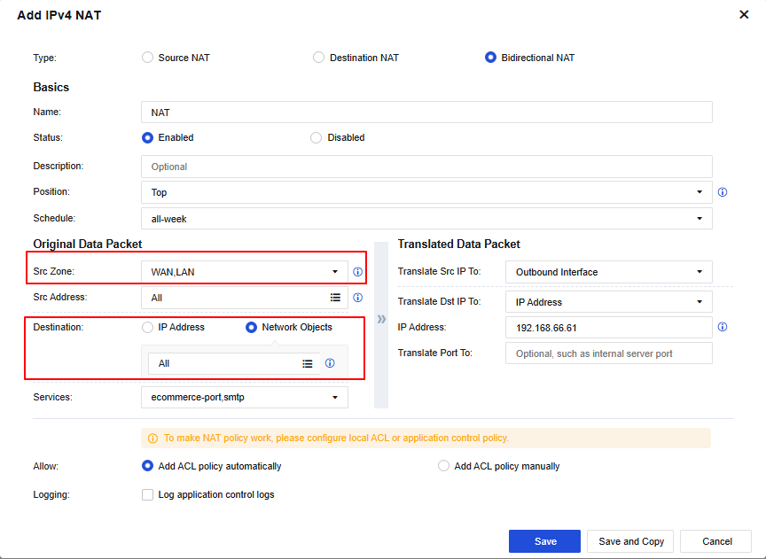Click info icon beside Src Zone dropdown
766x559 pixels.
pos(358,272)
